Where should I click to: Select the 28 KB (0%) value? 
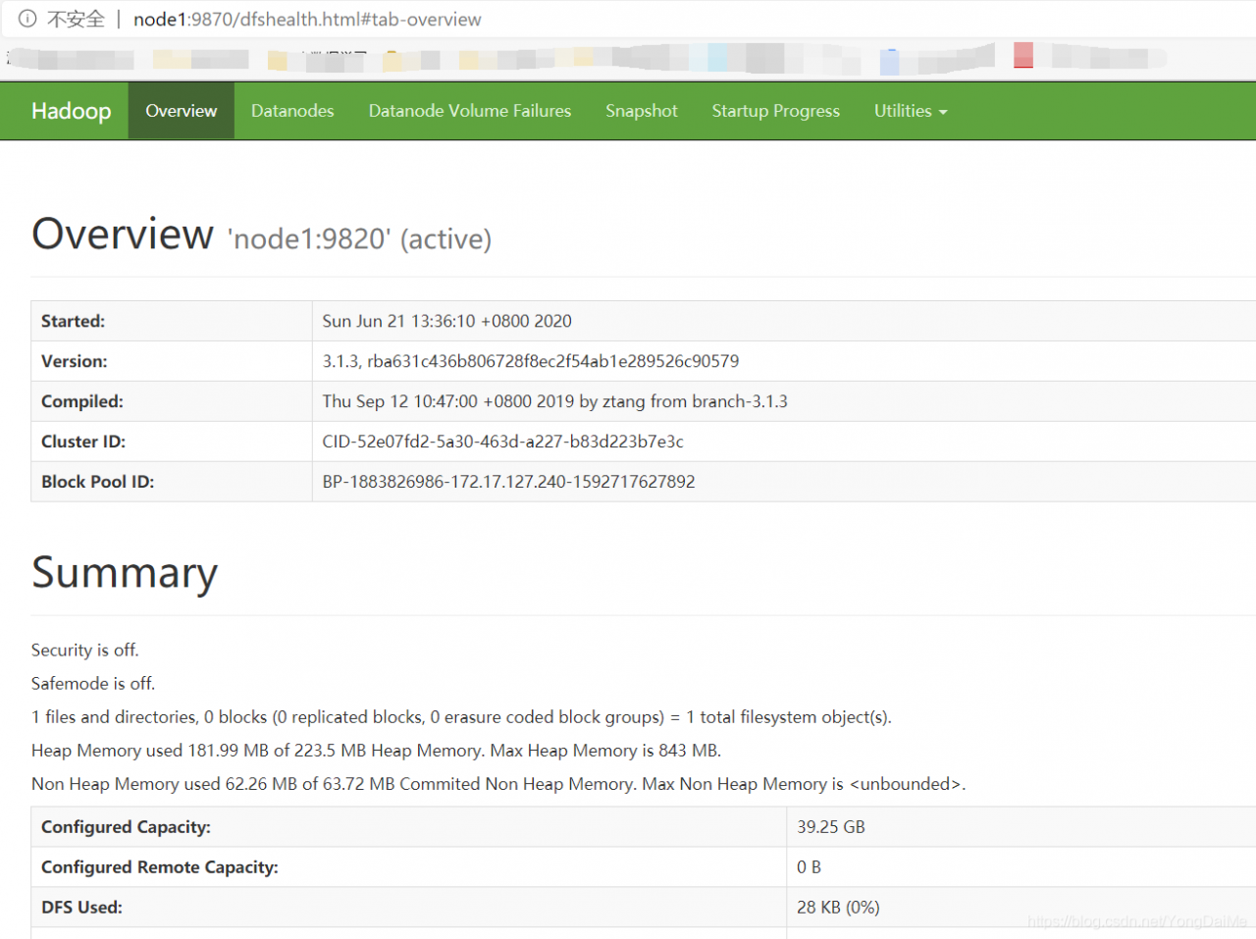pos(838,908)
